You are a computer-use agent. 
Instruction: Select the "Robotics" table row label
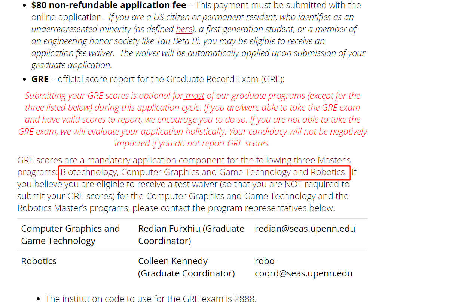(39, 261)
